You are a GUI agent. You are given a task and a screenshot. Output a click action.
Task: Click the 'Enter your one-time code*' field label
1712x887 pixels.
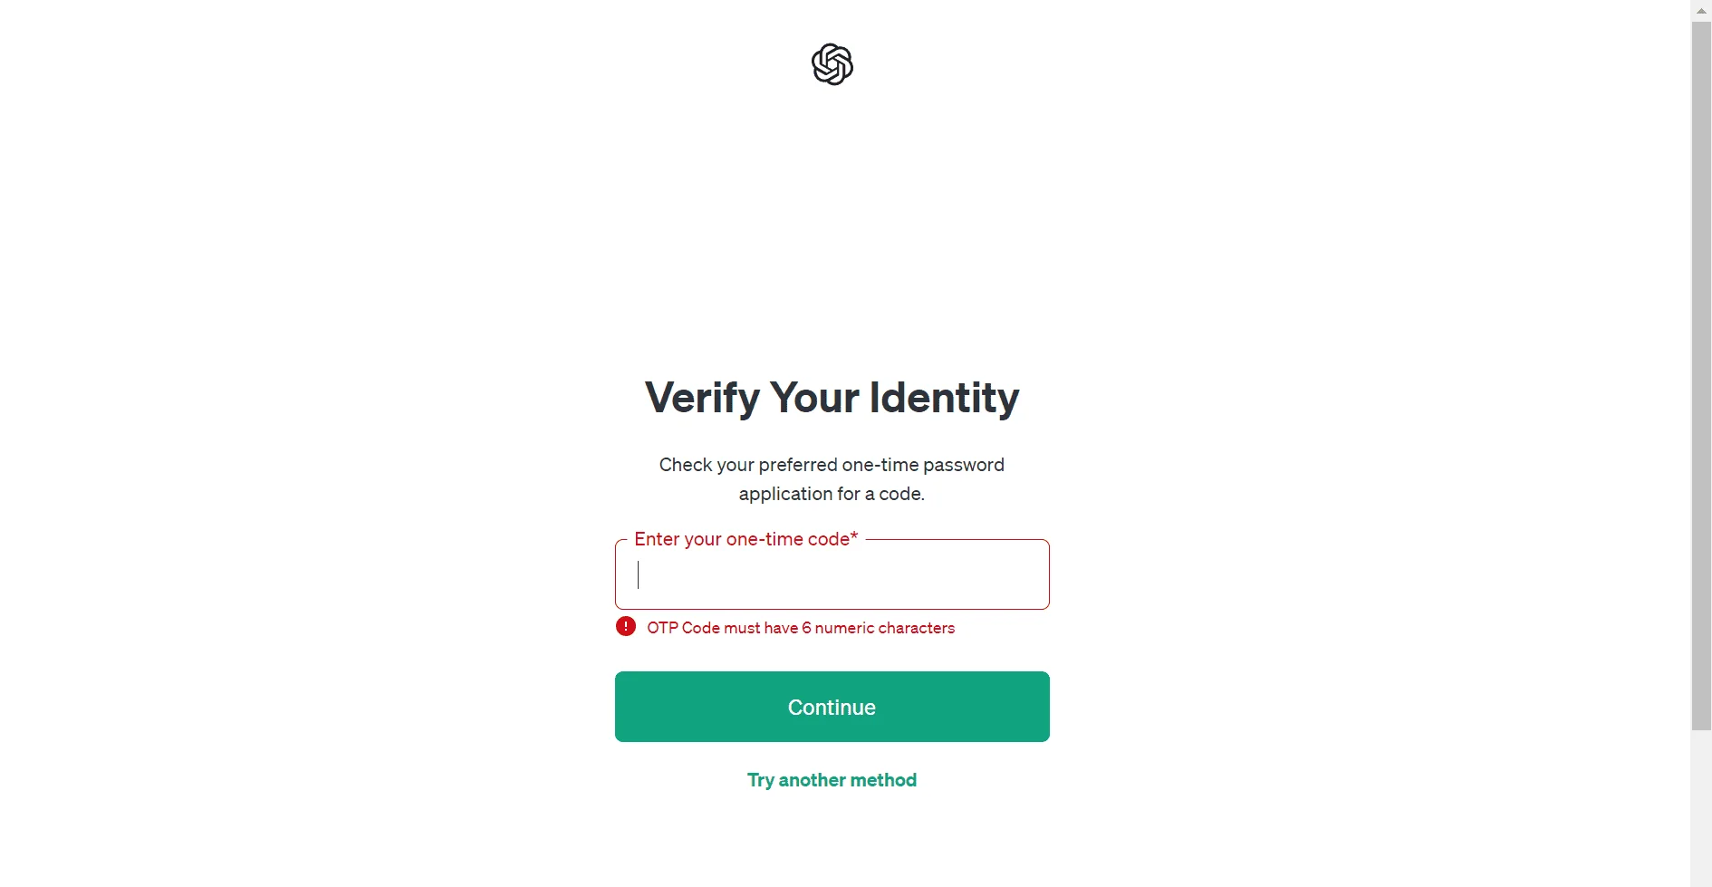point(745,539)
